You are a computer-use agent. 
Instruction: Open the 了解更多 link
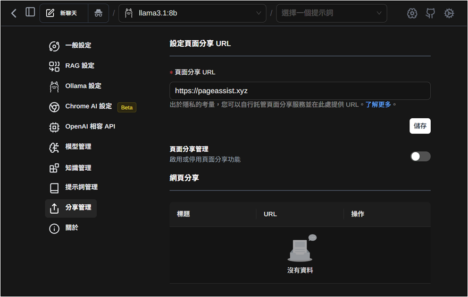coord(378,104)
